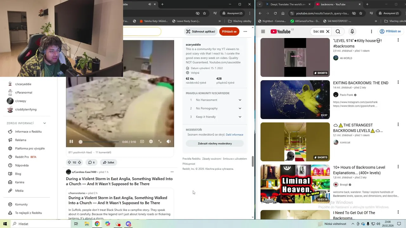406x228 pixels.
Task: Open the Nightbot bookmark
Action: coord(272,21)
